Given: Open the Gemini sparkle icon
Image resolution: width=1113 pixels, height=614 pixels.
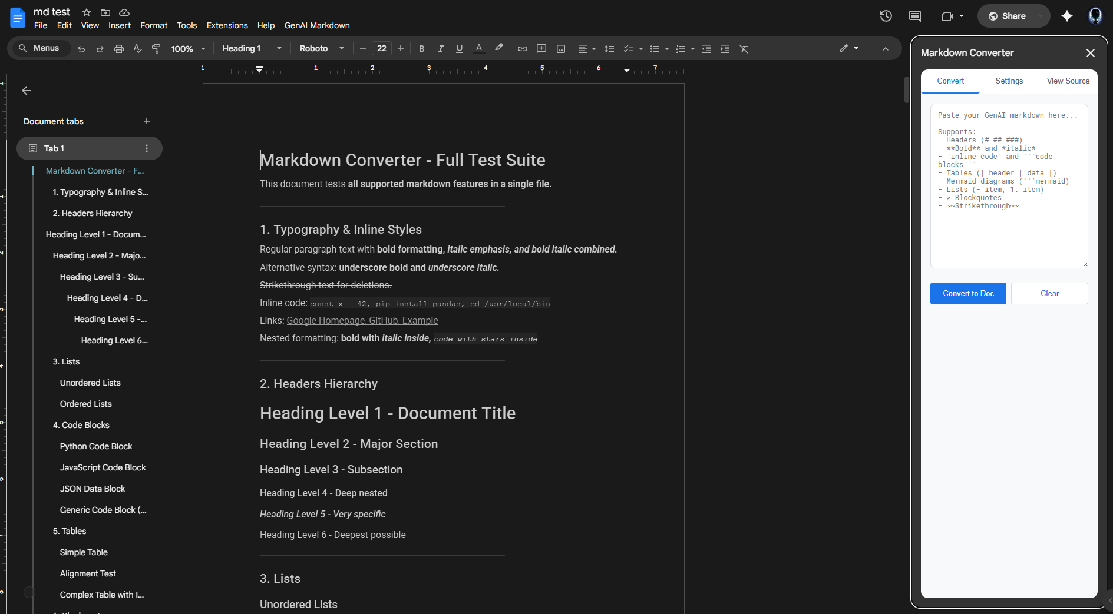Looking at the screenshot, I should (x=1066, y=16).
